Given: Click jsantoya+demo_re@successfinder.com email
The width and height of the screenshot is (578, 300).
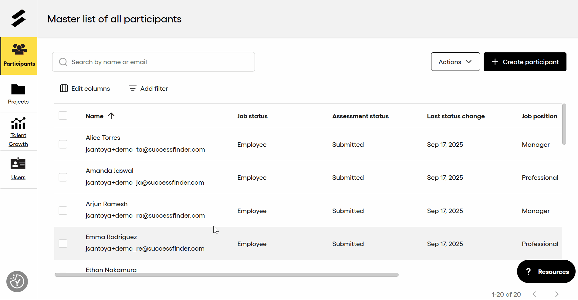Looking at the screenshot, I should [x=145, y=249].
